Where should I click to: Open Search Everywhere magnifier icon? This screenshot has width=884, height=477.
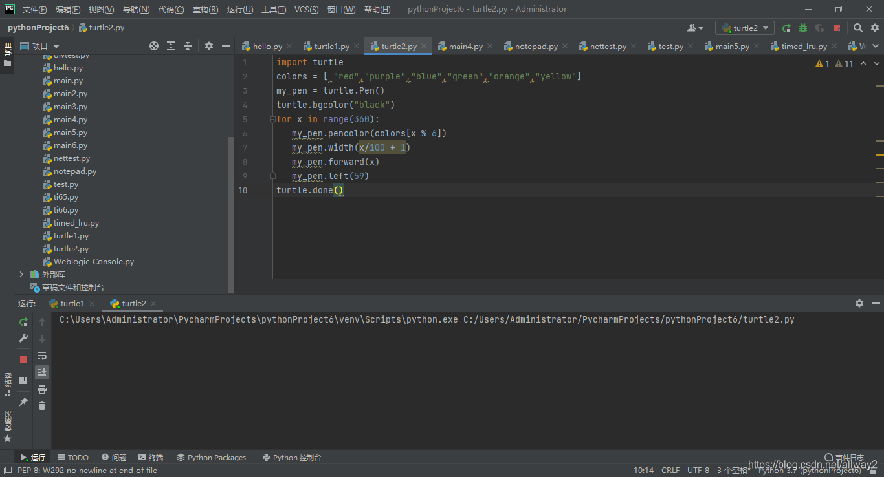click(x=858, y=28)
